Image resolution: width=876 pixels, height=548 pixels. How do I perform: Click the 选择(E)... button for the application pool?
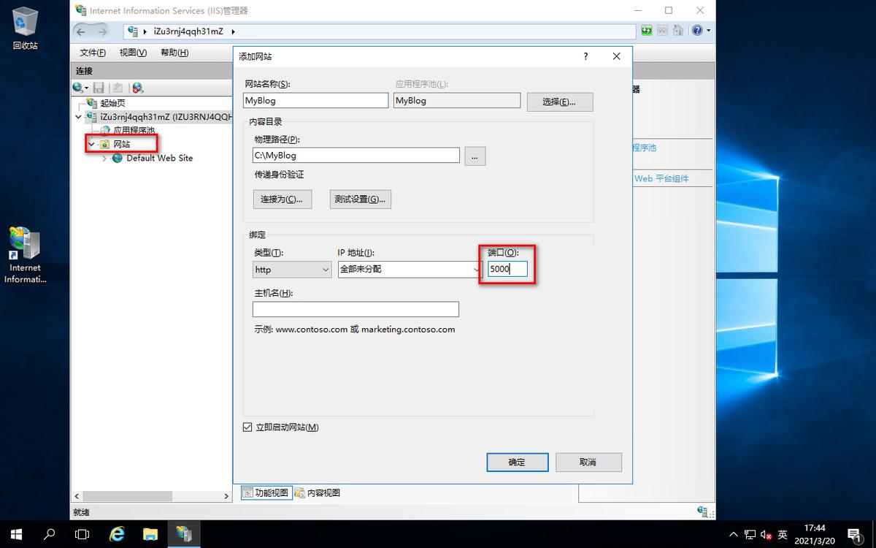click(560, 102)
